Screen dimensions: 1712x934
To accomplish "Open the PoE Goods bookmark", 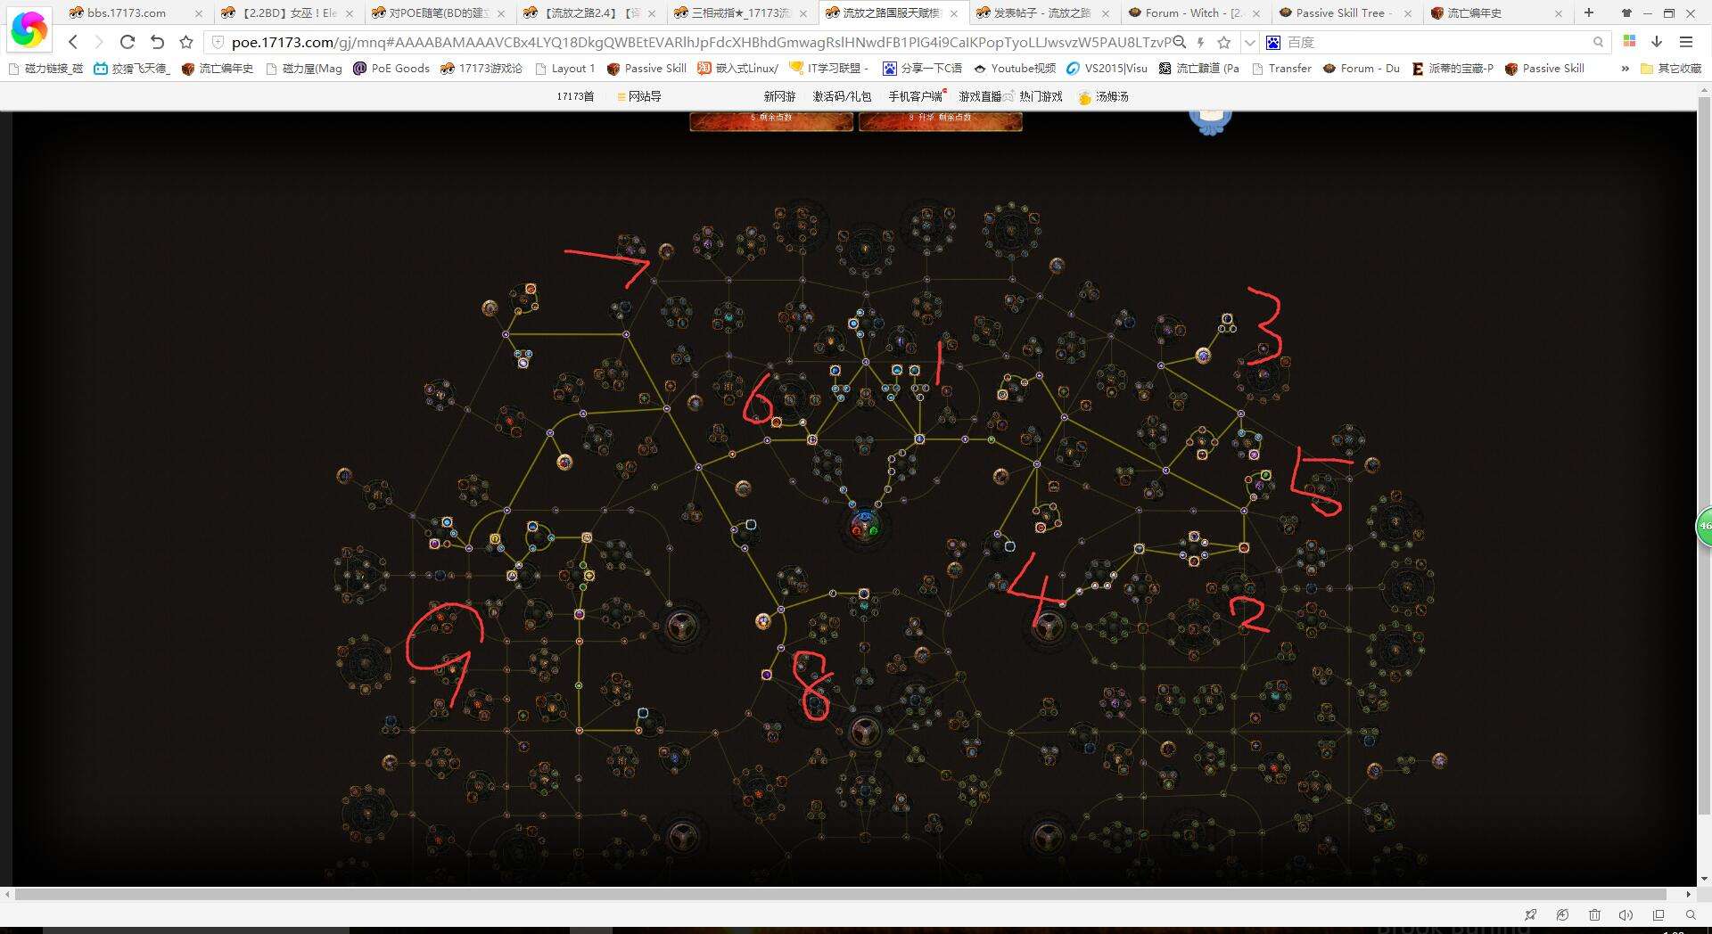I will pos(391,69).
